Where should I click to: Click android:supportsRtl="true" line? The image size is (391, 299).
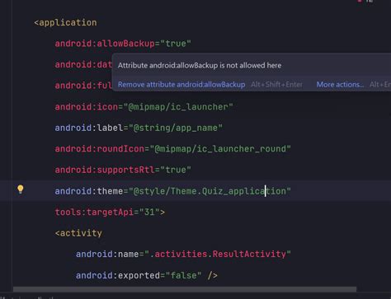coord(123,170)
